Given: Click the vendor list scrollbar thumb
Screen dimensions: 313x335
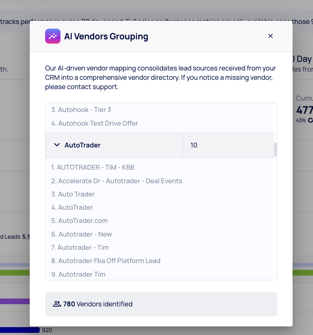Looking at the screenshot, I should coord(275,150).
